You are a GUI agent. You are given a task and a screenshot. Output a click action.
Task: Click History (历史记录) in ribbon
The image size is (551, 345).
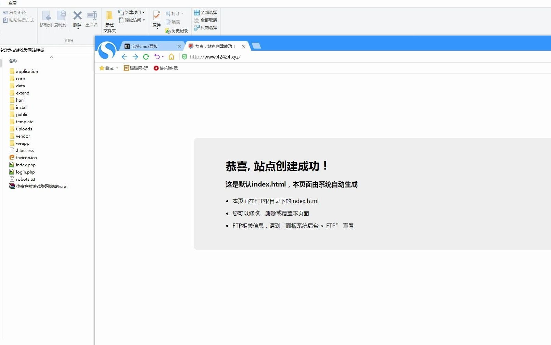[x=177, y=30]
